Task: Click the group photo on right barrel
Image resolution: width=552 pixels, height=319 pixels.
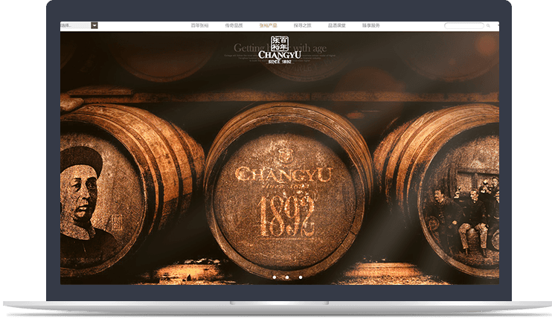Action: point(463,216)
